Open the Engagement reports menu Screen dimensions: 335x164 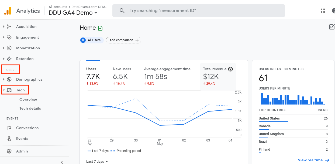point(27,37)
